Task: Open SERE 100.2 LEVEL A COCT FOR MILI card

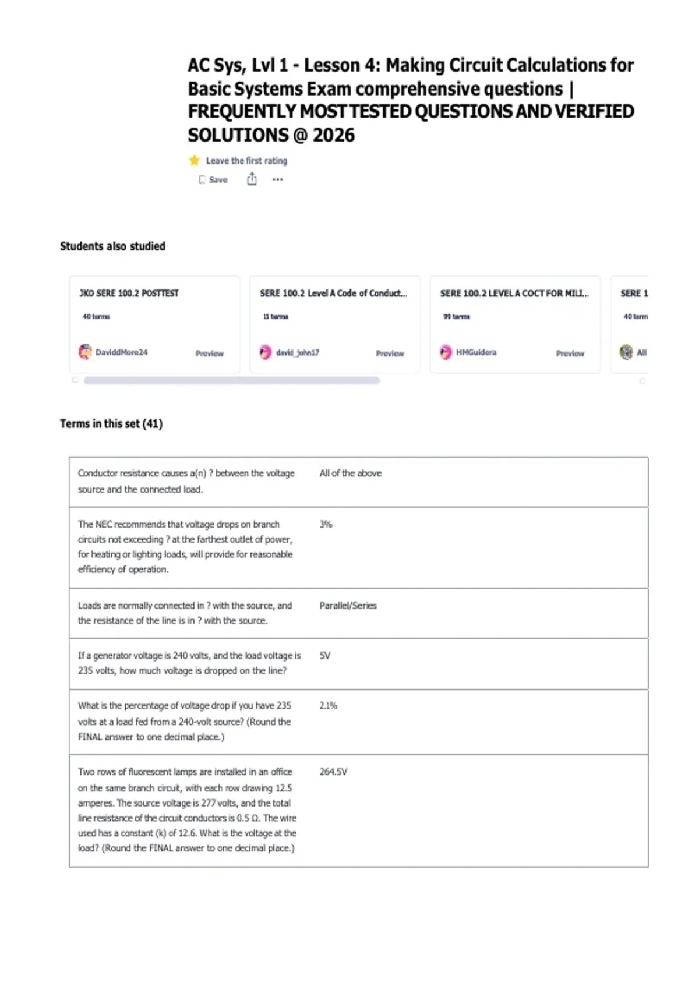Action: click(514, 294)
